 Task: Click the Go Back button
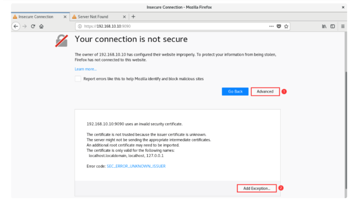pyautogui.click(x=235, y=91)
